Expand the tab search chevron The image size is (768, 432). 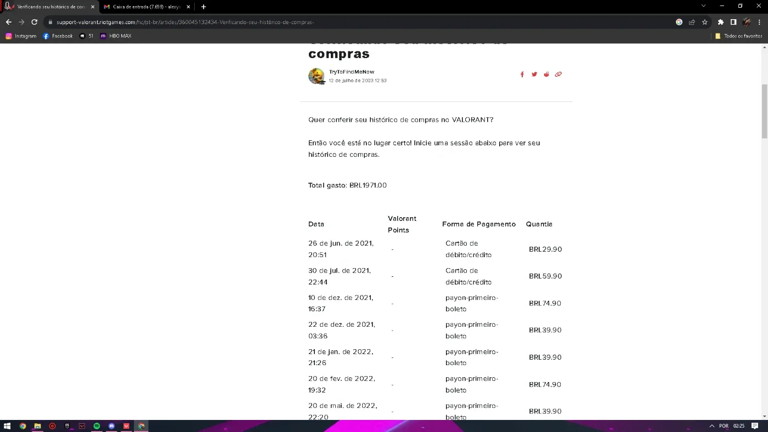click(703, 6)
